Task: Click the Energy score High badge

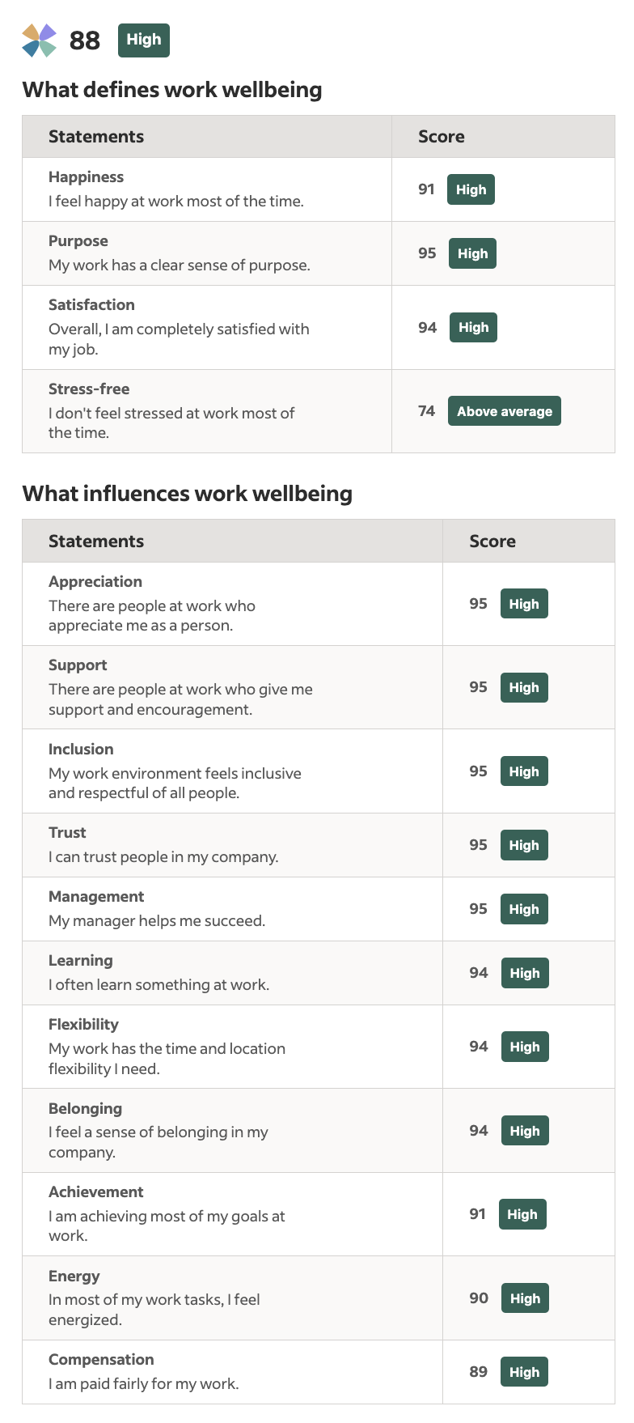Action: pos(525,1298)
